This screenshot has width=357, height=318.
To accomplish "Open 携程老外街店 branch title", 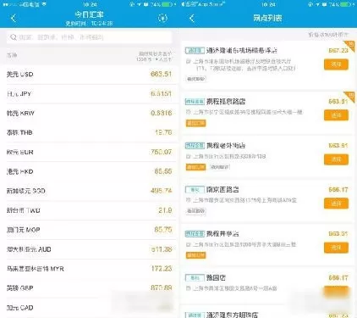I will pos(226,146).
